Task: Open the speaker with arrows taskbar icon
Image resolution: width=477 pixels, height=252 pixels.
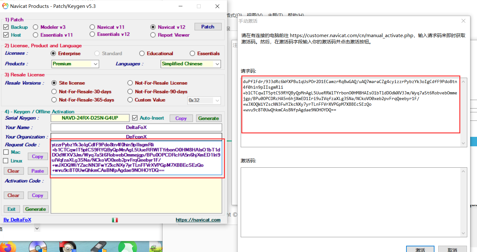Action: tap(67, 247)
